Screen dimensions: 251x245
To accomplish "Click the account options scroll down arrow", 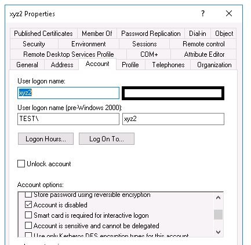I will point(219,232).
